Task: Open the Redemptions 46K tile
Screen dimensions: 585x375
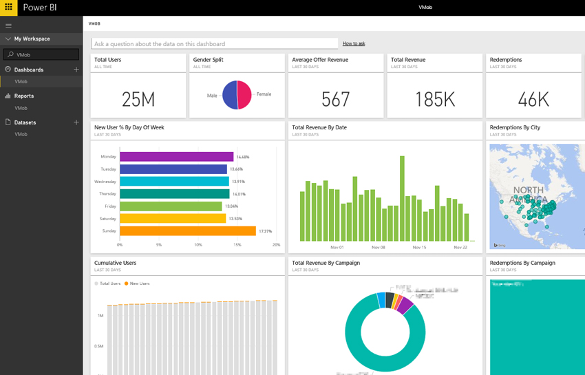Action: coord(533,85)
